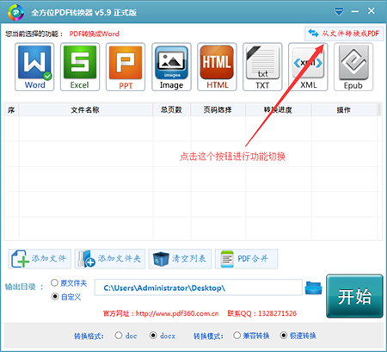Open the PDF合并 merge function

(246, 259)
